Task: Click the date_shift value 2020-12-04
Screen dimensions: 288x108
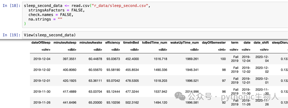Action: pos(262,59)
